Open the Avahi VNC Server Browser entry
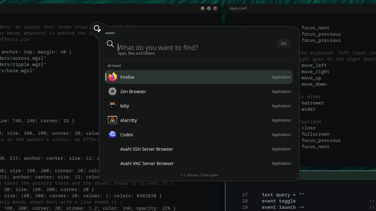The height and width of the screenshot is (211, 376). tap(199, 163)
